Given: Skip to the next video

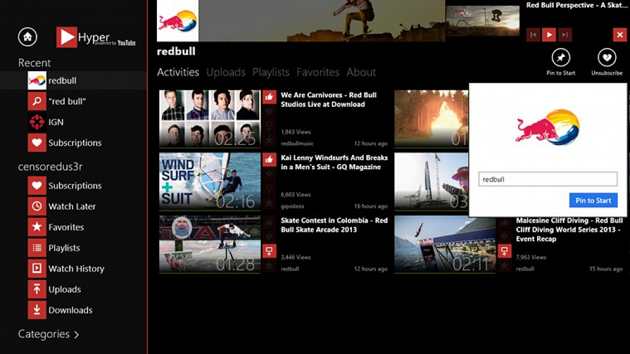Looking at the screenshot, I should click(x=565, y=35).
